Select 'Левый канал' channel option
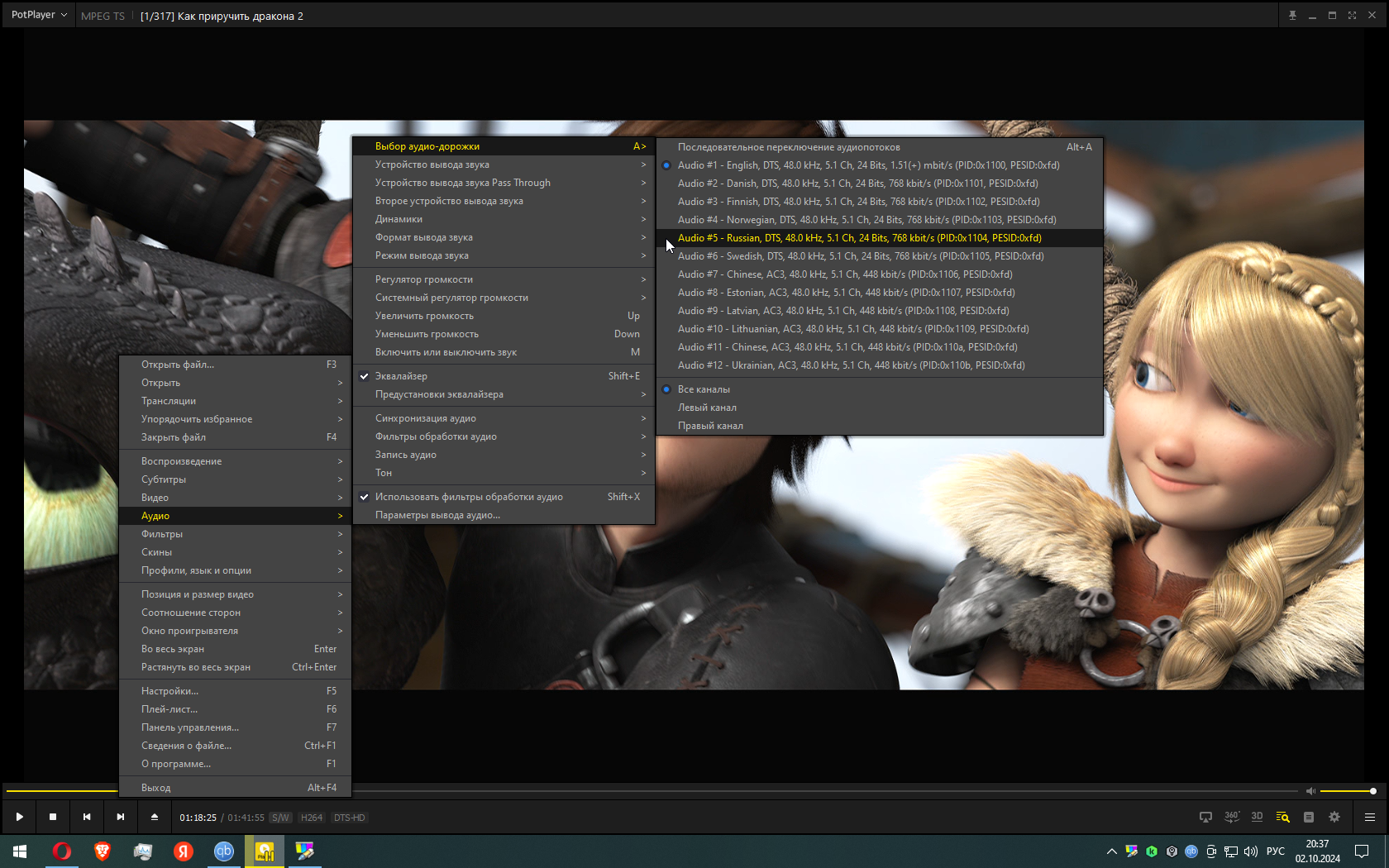Screen dimensions: 1389x868 tap(880, 408)
